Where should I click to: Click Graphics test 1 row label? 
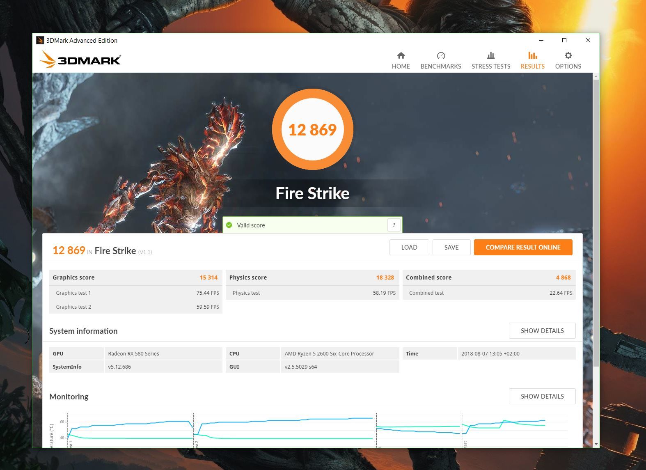pos(73,293)
